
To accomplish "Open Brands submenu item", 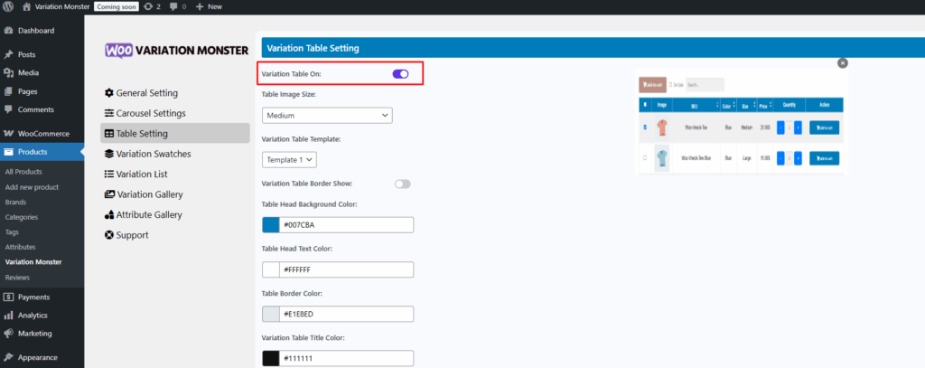I will point(16,202).
